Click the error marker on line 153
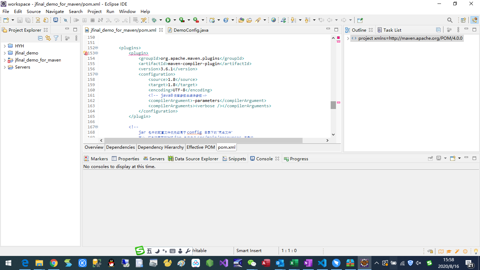 point(85,53)
